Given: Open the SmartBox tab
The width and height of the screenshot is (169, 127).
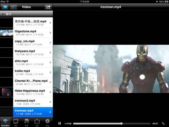Looking at the screenshot, I should 5,122.
